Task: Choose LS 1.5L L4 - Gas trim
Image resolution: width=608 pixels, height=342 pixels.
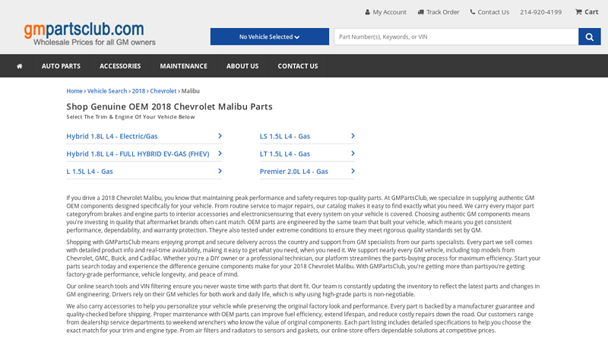Action: tap(285, 136)
